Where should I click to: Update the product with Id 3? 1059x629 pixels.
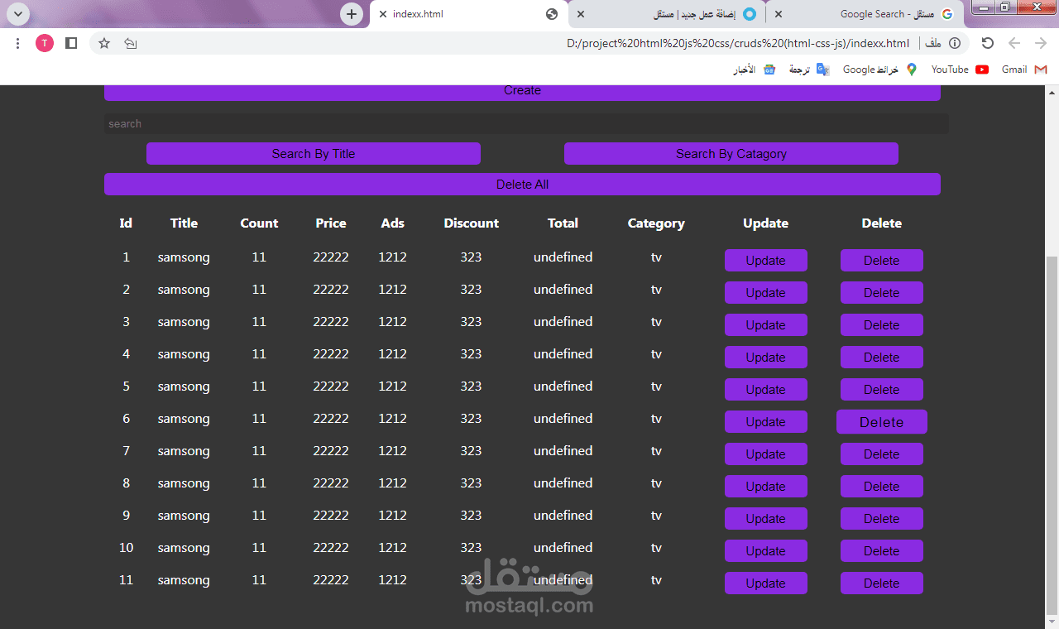click(766, 325)
